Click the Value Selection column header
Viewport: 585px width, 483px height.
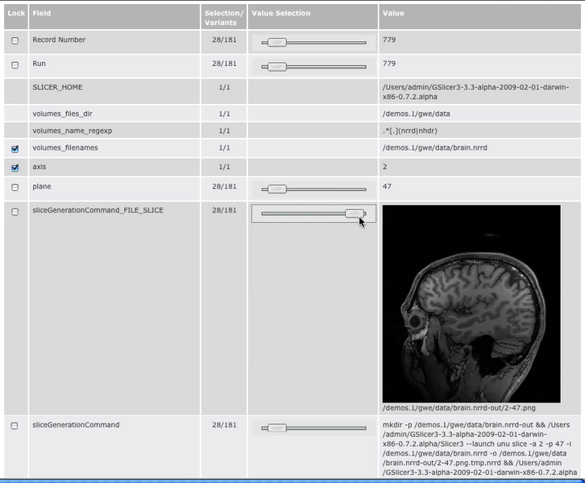tap(280, 14)
